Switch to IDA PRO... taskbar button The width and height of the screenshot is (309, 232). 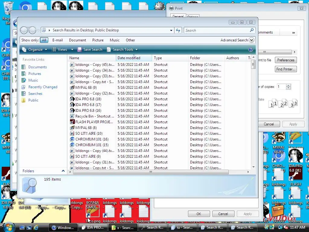93,227
